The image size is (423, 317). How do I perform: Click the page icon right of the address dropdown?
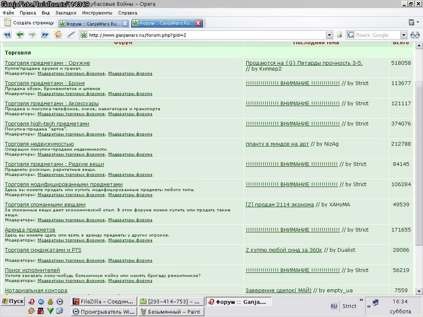click(340, 35)
